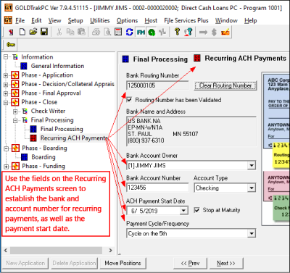Image resolution: width=290 pixels, height=273 pixels.
Task: Toggle the Stop at Maturity checkbox
Action: 197,210
